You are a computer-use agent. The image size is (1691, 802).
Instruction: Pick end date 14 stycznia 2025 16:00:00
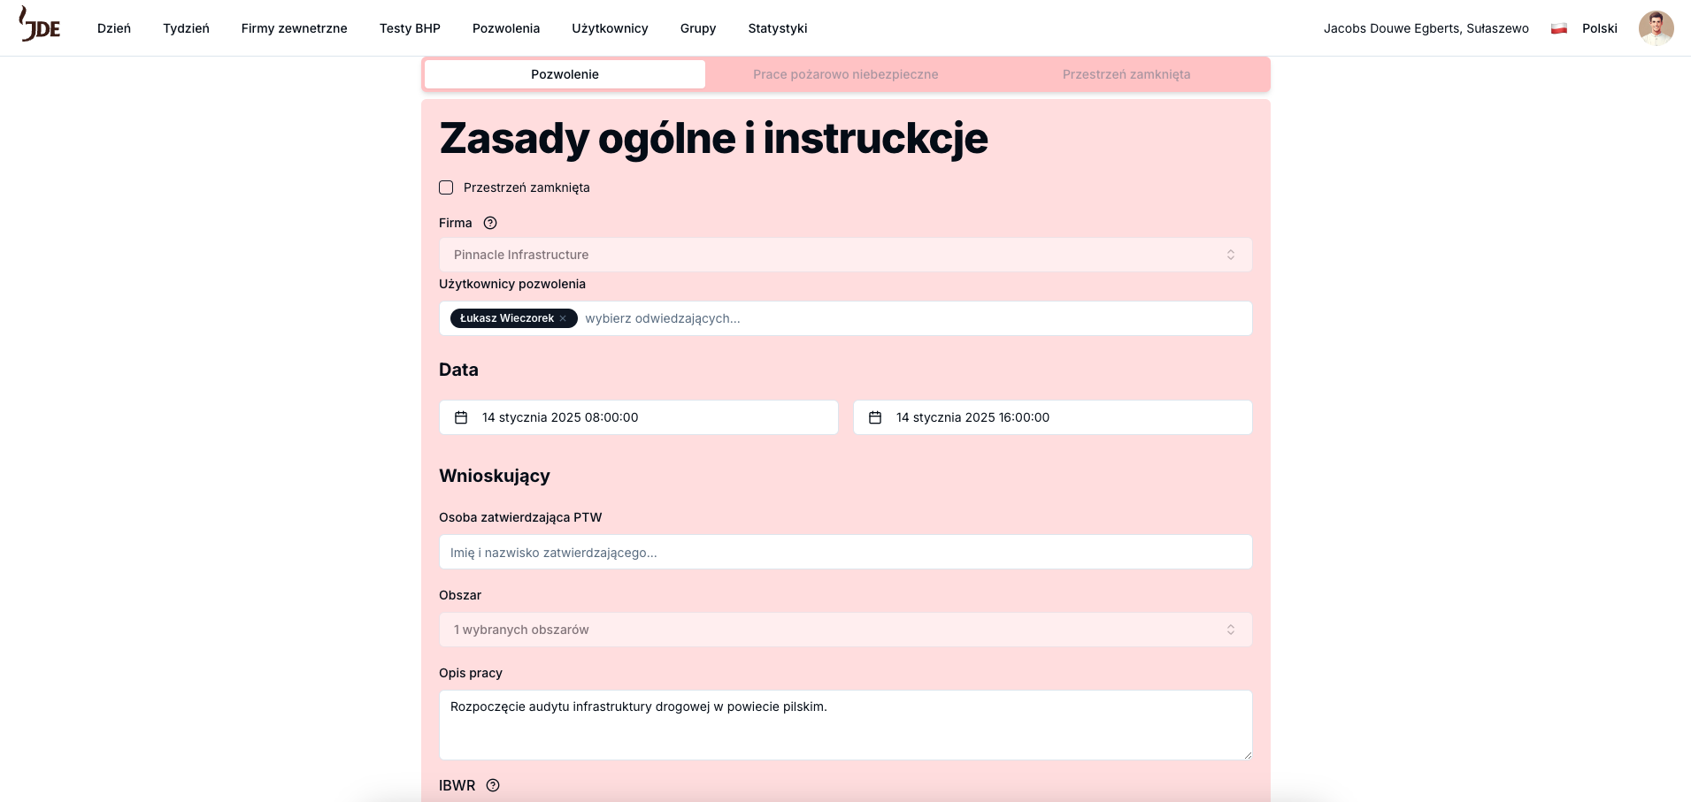tap(1052, 417)
